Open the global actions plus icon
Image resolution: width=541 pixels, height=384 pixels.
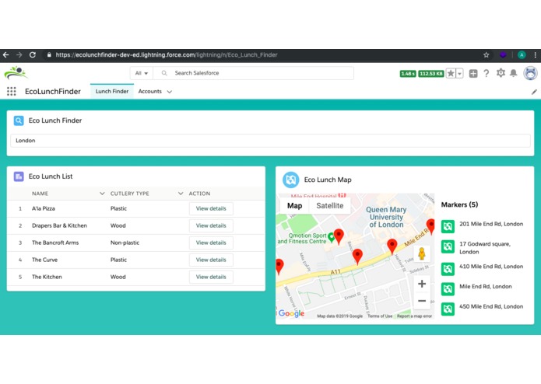pyautogui.click(x=473, y=73)
